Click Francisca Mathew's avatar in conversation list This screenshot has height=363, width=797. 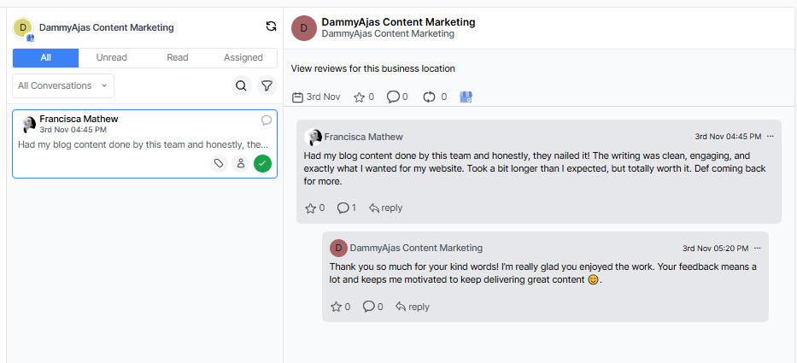27,124
